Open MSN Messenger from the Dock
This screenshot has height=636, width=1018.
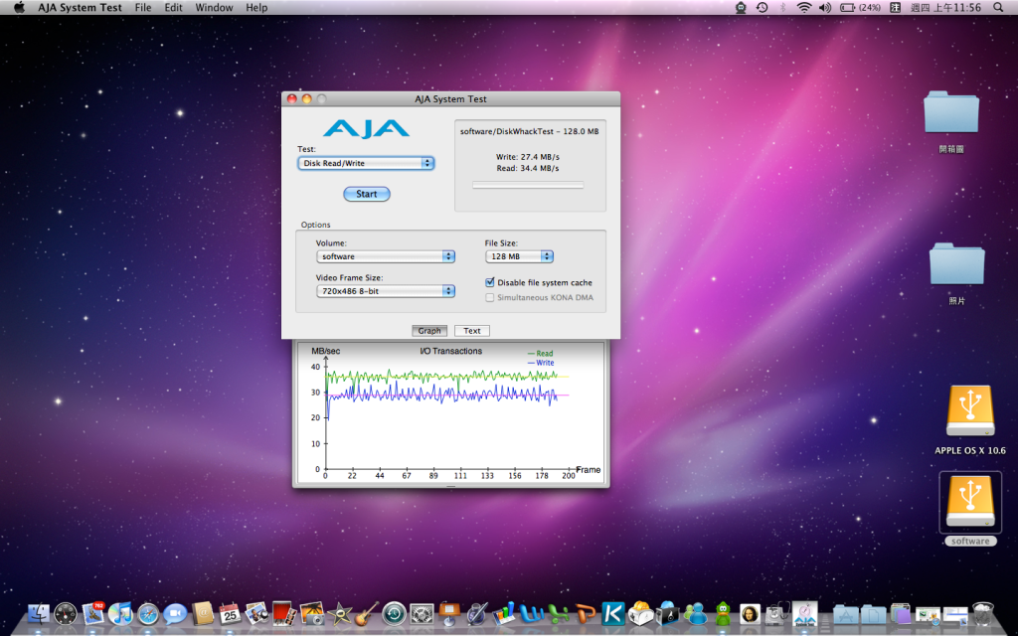click(x=695, y=612)
